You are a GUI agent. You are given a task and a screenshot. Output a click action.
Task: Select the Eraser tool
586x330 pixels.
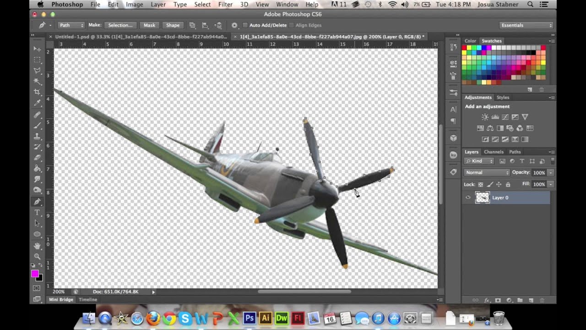coord(37,158)
